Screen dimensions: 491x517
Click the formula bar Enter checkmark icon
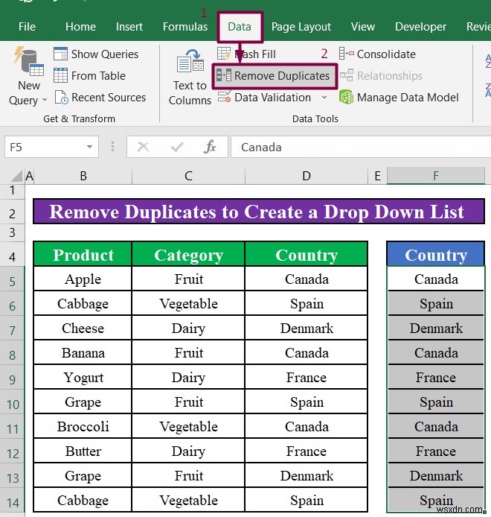tap(177, 147)
